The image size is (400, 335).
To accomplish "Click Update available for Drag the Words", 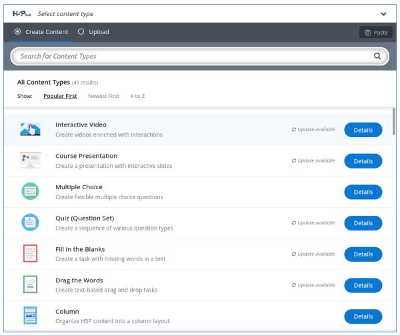I will tap(313, 285).
